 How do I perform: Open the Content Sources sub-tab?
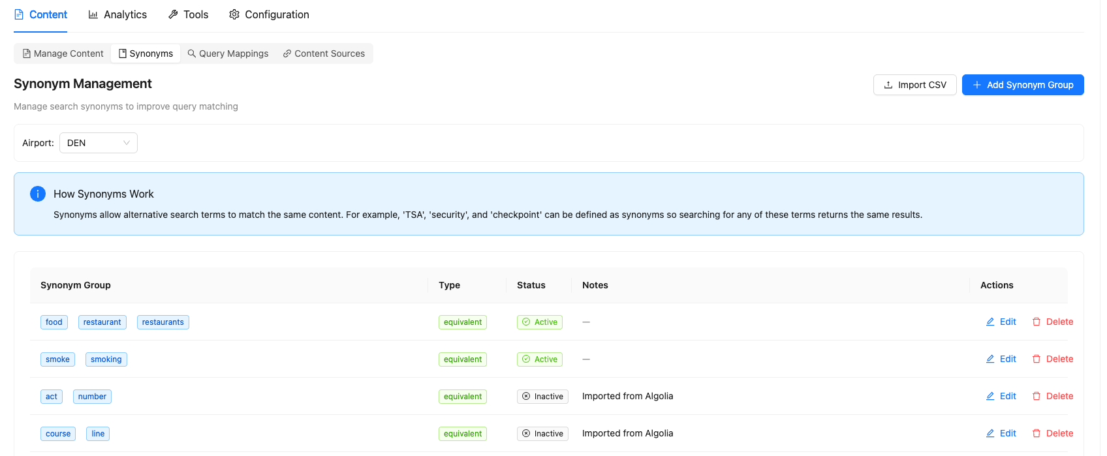324,53
